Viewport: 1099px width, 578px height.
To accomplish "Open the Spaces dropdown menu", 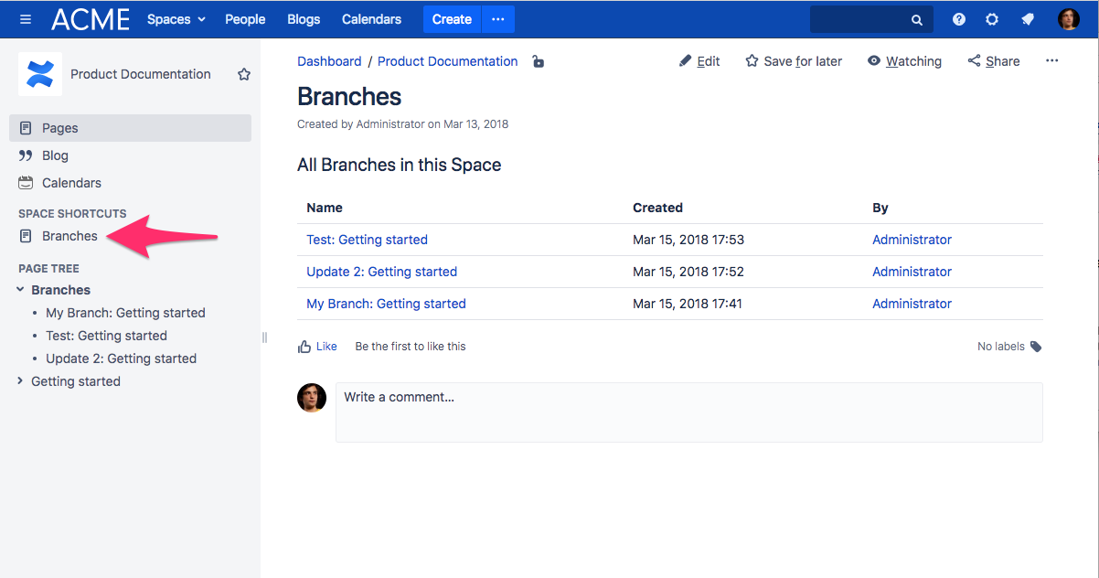I will point(176,19).
